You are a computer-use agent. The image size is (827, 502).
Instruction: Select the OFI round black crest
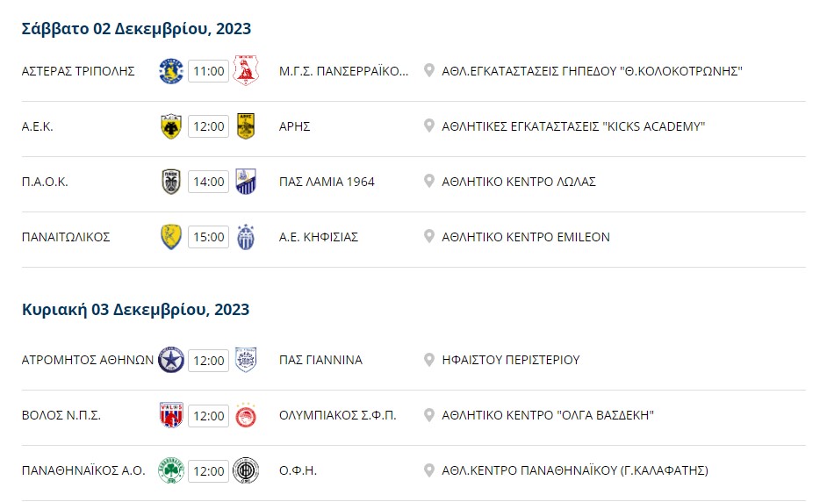[246, 471]
